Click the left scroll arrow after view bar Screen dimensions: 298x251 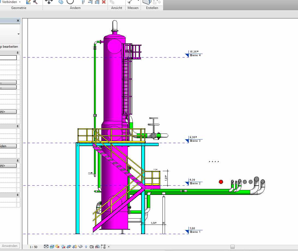109,247
